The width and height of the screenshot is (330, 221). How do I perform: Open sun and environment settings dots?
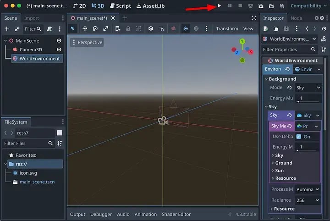206,28
